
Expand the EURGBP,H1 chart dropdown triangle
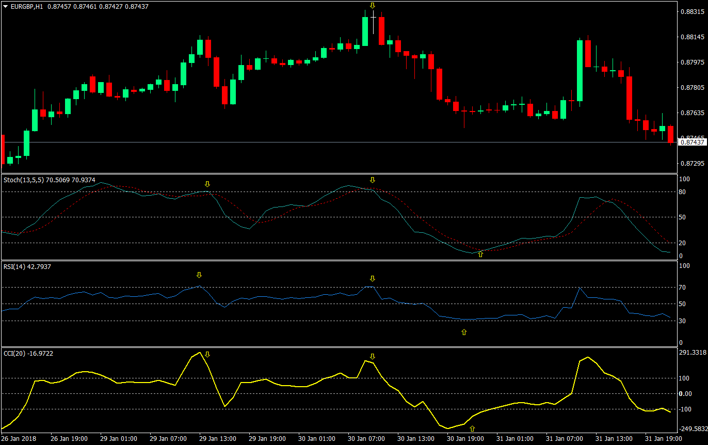[x=4, y=7]
